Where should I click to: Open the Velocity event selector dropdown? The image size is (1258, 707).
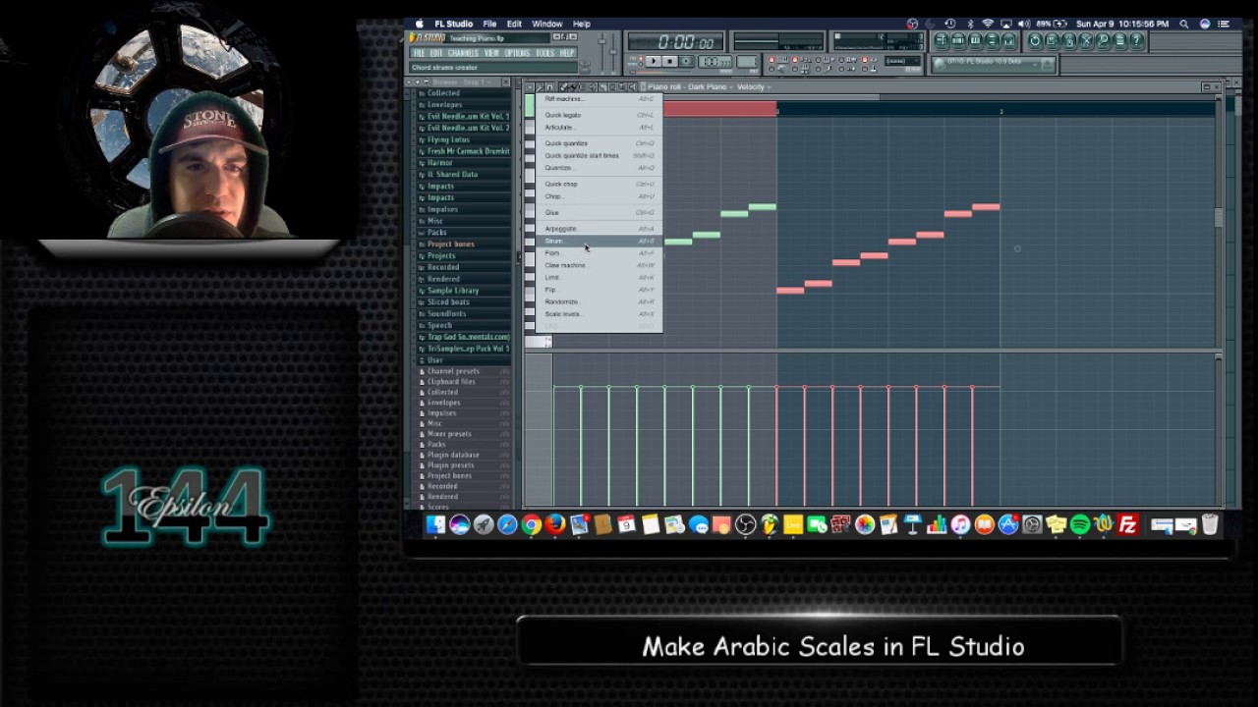[x=753, y=87]
